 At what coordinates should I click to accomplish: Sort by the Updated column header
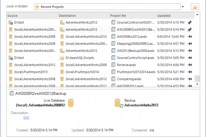[164, 16]
